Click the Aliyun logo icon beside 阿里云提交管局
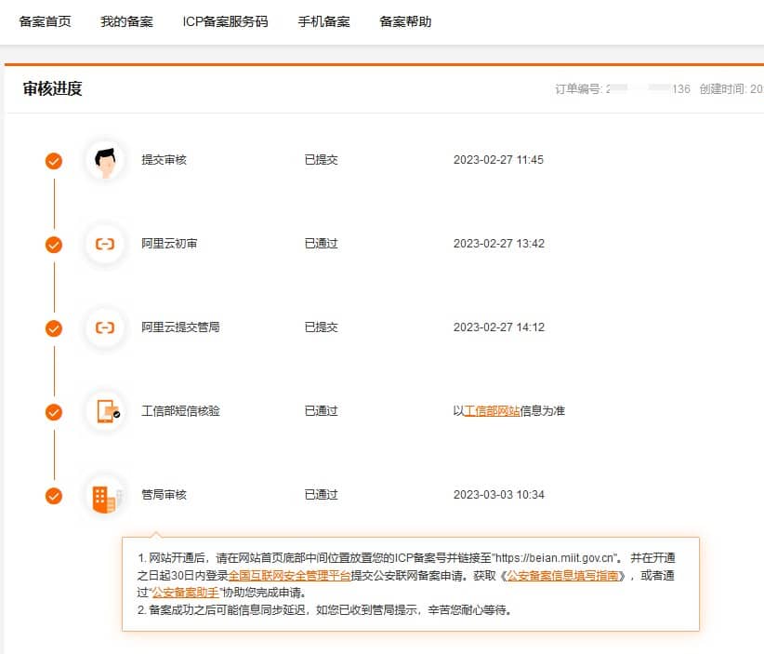 tap(105, 327)
